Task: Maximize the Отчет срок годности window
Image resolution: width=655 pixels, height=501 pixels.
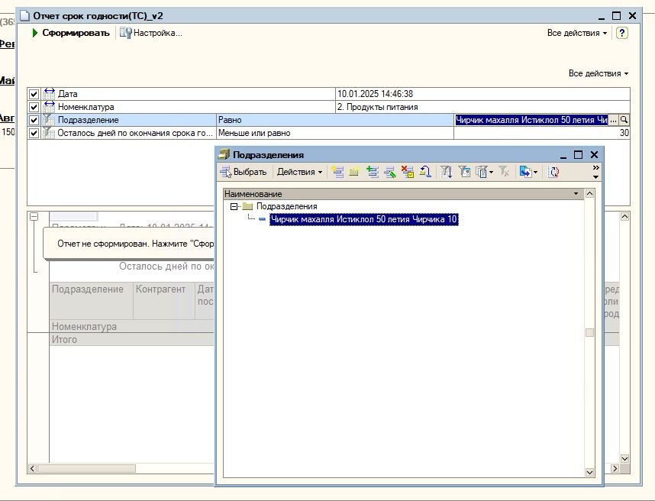Action: (x=617, y=16)
